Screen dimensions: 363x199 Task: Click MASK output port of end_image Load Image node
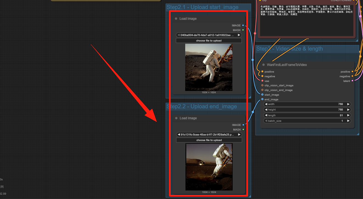[x=243, y=129]
